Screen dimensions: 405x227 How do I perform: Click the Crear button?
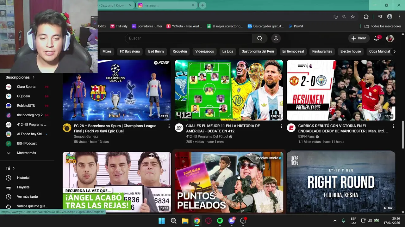click(358, 38)
